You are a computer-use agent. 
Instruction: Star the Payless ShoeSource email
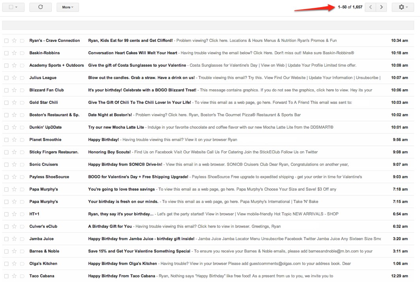[15, 177]
